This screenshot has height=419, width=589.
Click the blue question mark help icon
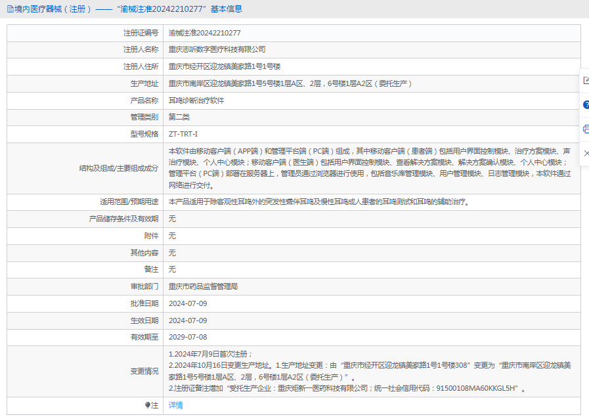click(x=586, y=105)
